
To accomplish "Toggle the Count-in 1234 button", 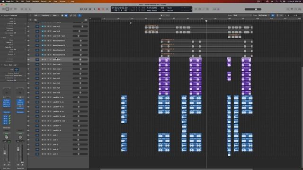I will [x=214, y=9].
